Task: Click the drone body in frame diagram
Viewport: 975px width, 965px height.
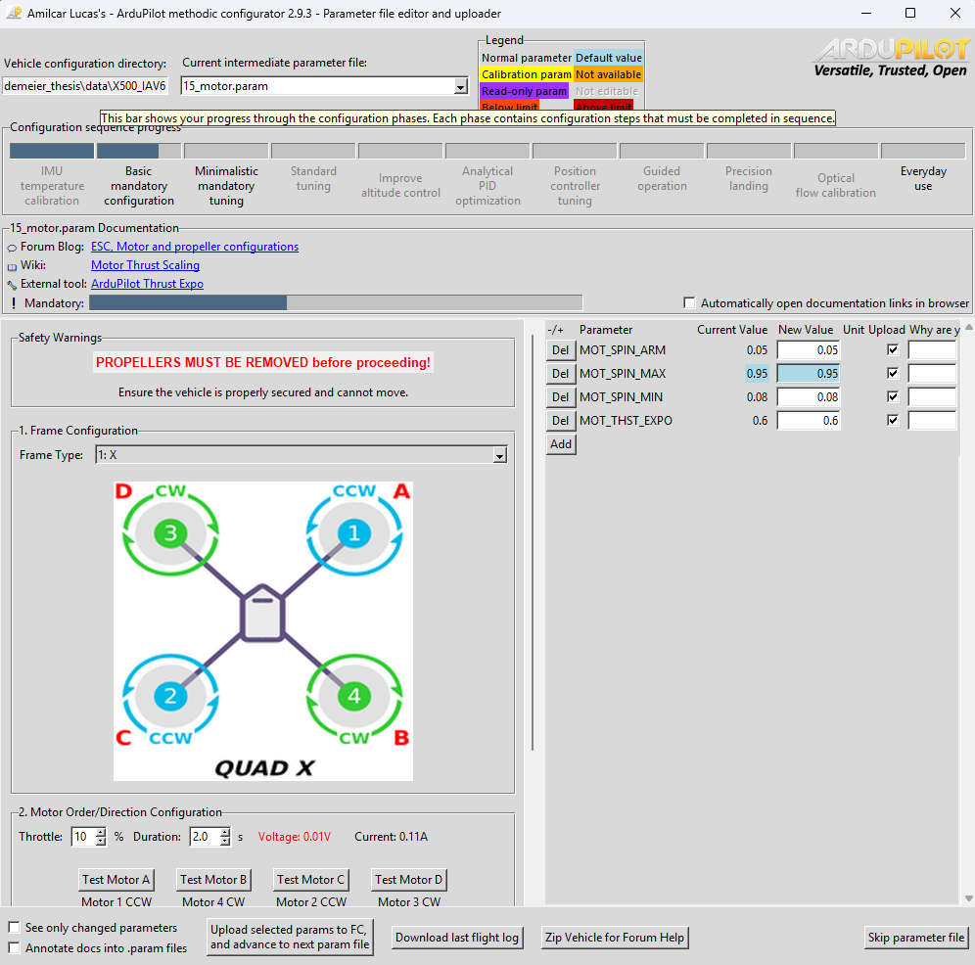Action: tap(262, 615)
